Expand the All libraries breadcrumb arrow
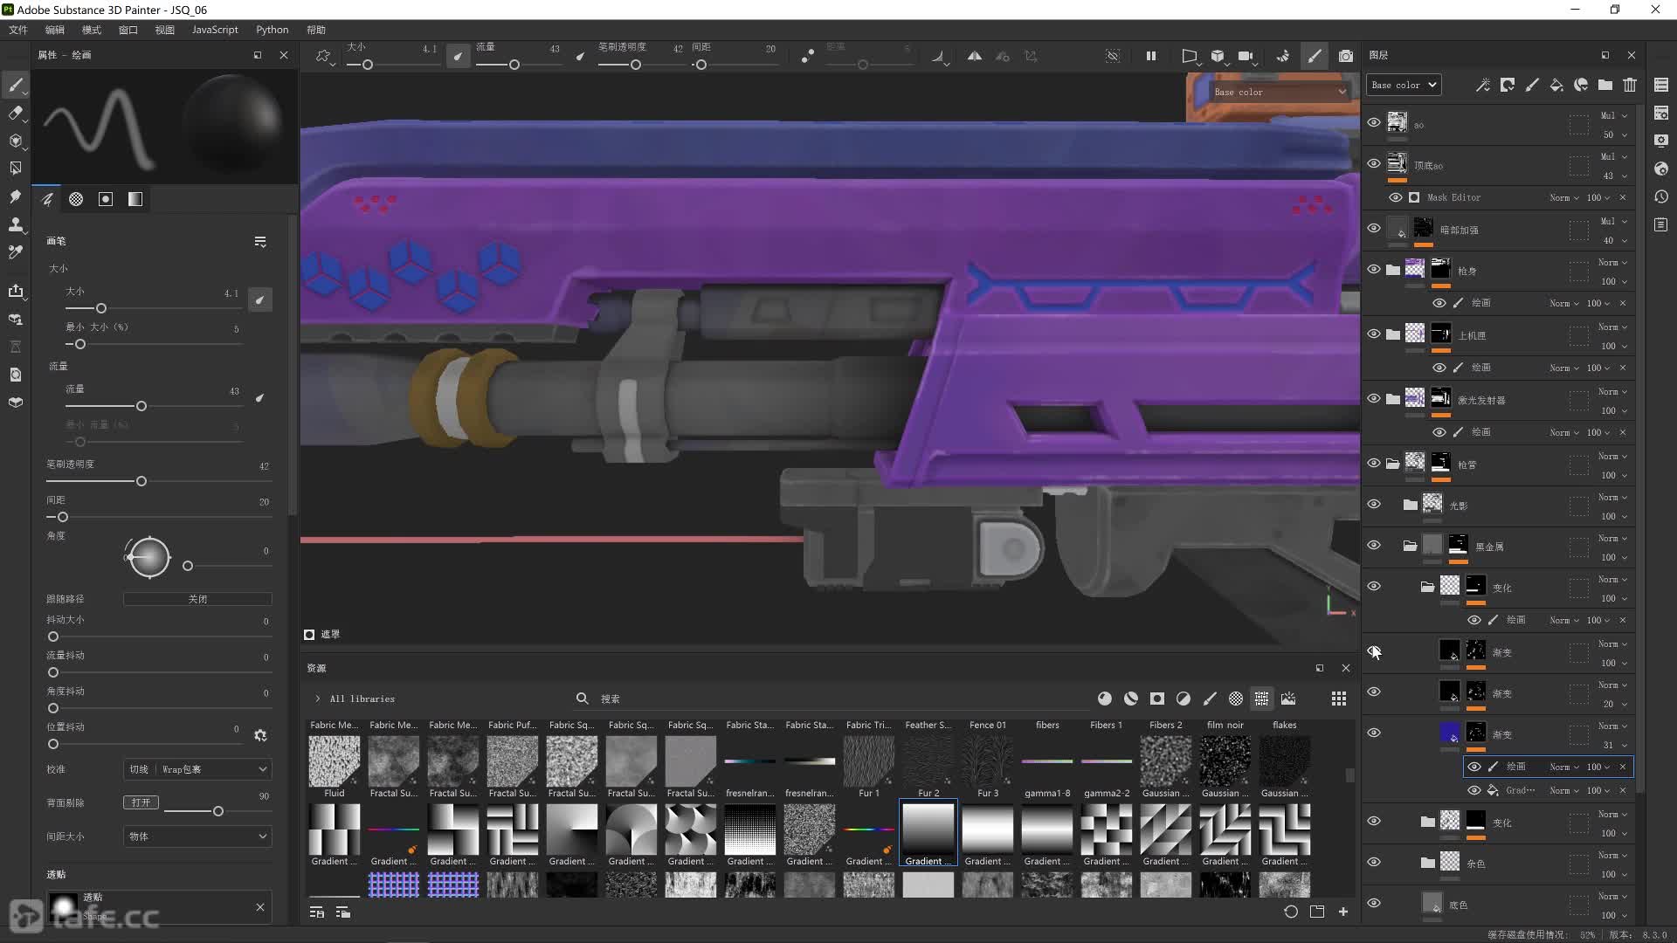The width and height of the screenshot is (1677, 943). pyautogui.click(x=317, y=699)
